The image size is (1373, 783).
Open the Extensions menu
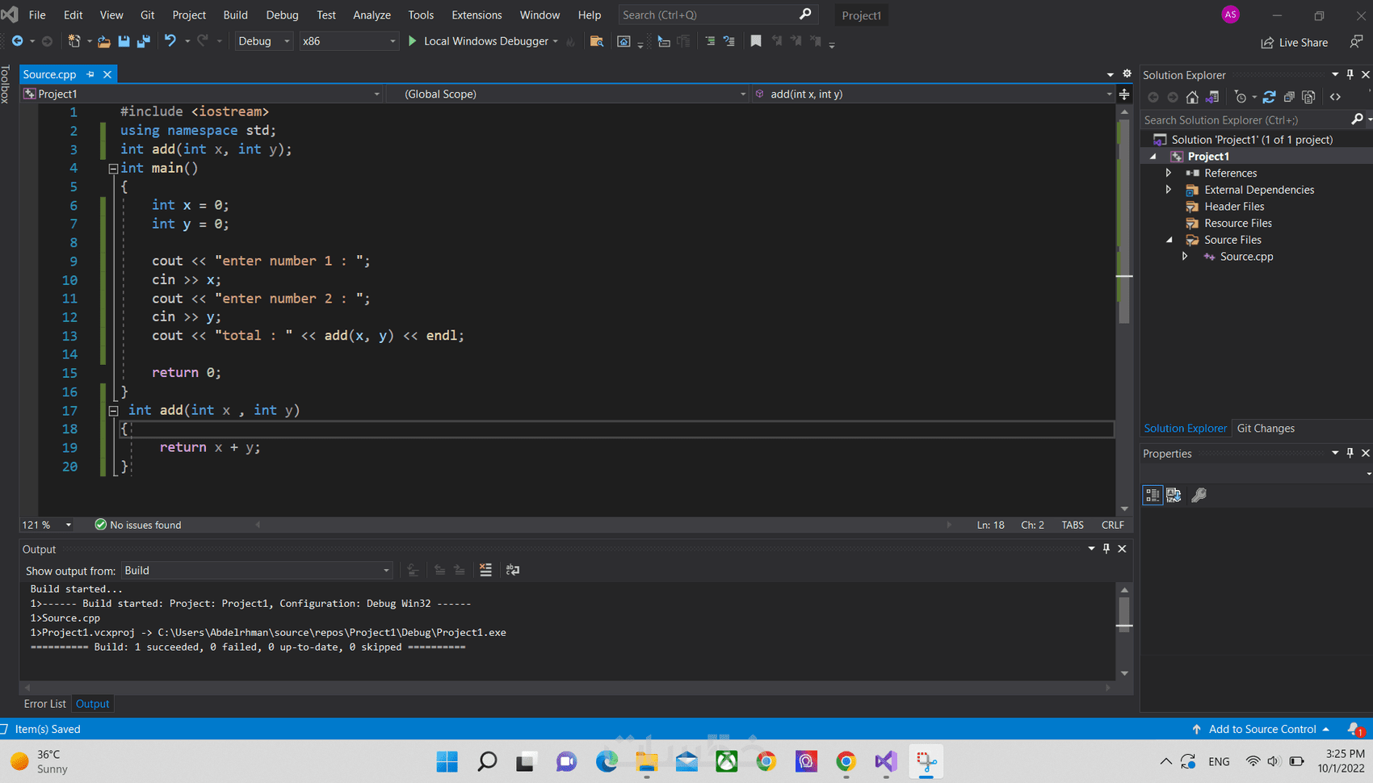(x=477, y=15)
